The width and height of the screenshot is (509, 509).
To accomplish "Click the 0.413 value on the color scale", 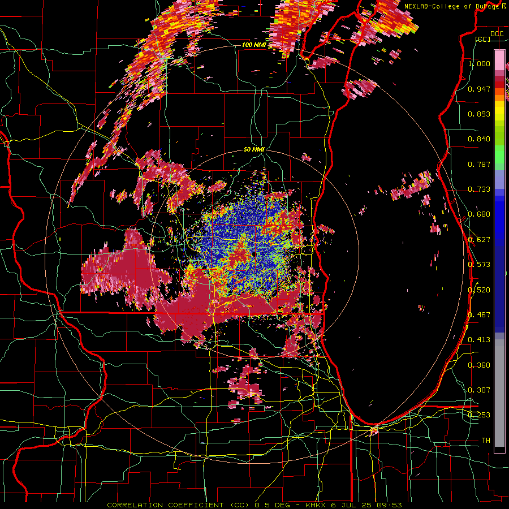I will click(479, 340).
